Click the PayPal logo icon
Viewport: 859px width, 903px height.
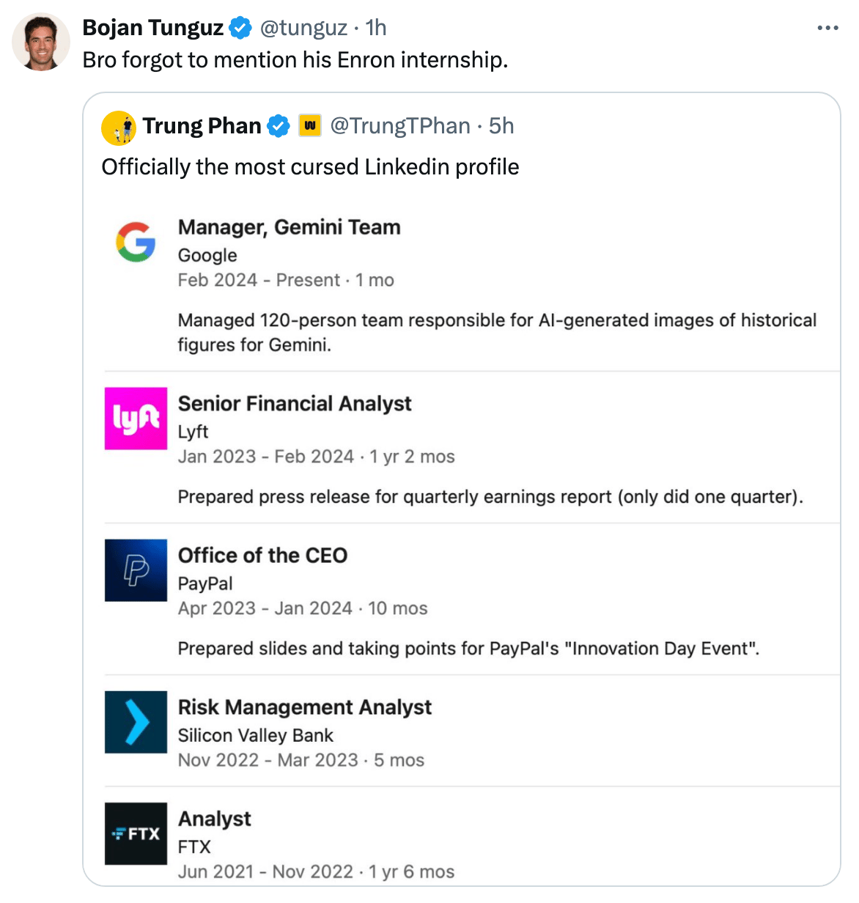(x=136, y=570)
